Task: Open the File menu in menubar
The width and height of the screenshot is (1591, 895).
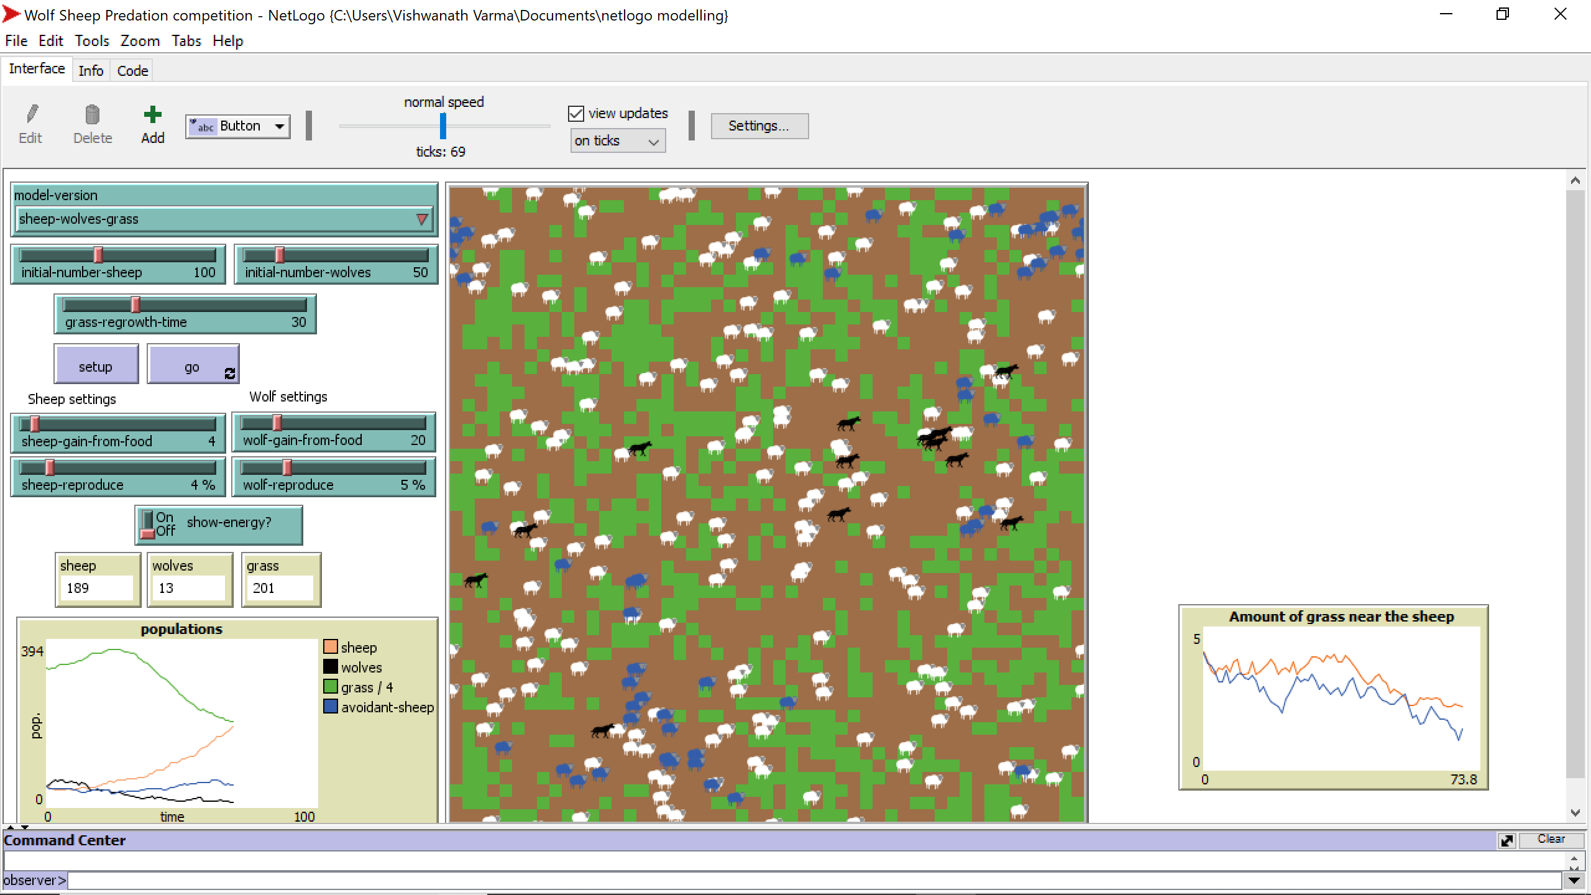Action: [x=16, y=40]
